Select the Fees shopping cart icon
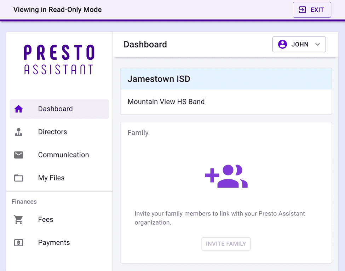 18,219
